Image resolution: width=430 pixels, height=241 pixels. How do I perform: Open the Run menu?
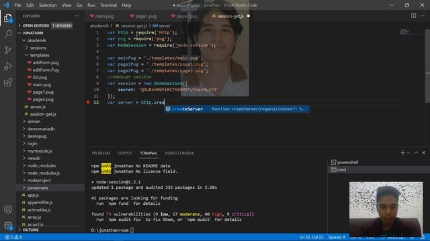coord(91,5)
